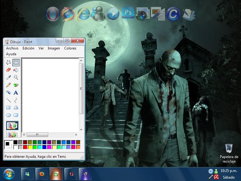Open the Windows Start menu
The image size is (241, 181).
[x=9, y=174]
